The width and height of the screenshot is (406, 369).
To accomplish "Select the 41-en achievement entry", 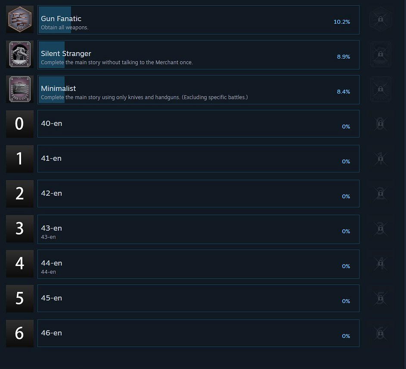I will pyautogui.click(x=198, y=159).
